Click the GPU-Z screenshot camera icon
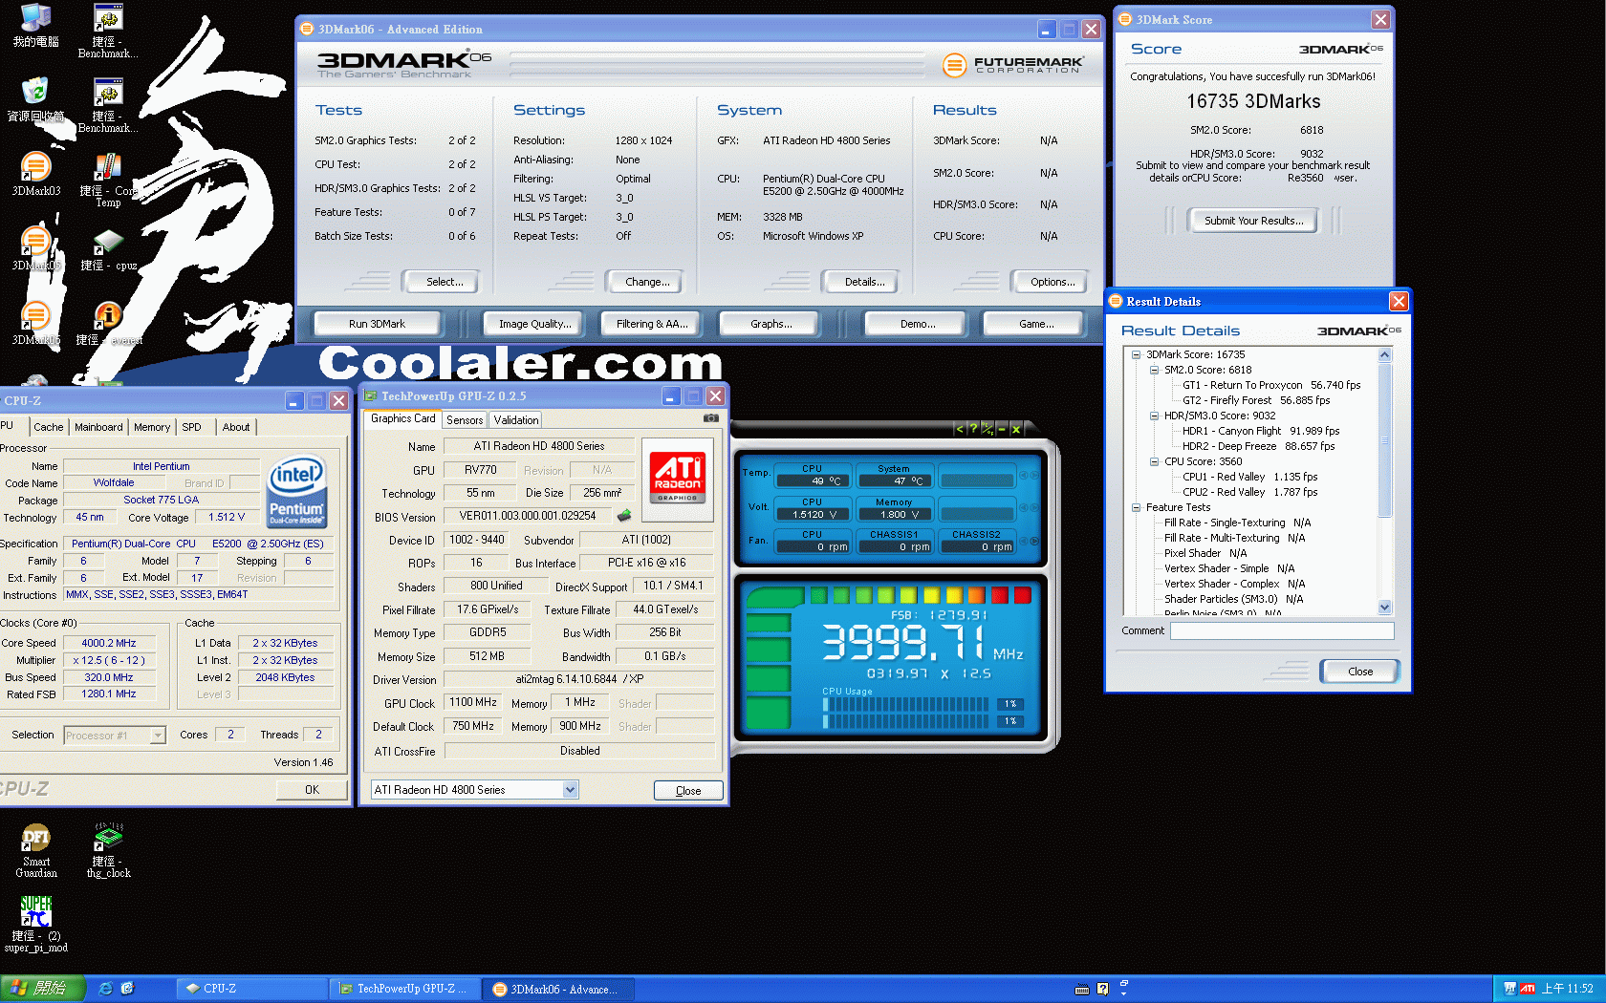The image size is (1606, 1003). pos(711,418)
